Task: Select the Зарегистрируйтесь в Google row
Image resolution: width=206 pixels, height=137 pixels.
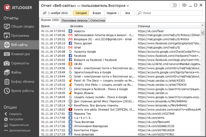Action: (x=120, y=72)
